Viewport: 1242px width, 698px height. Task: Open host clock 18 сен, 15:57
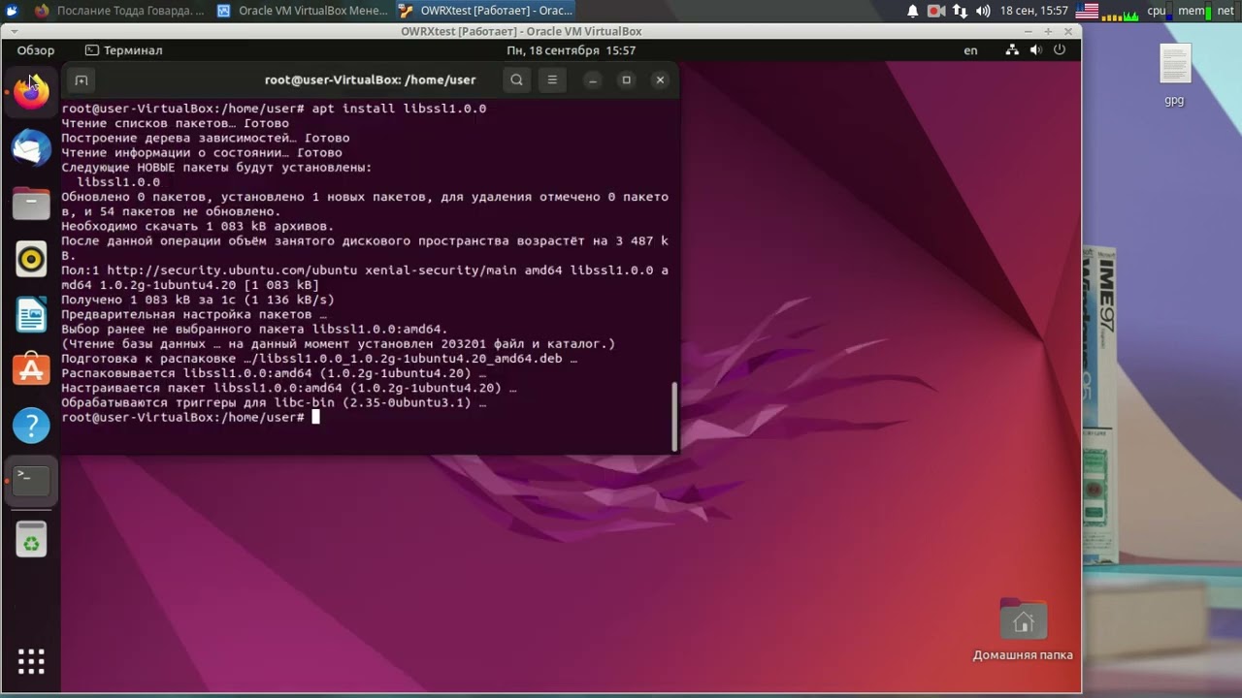(x=1033, y=11)
